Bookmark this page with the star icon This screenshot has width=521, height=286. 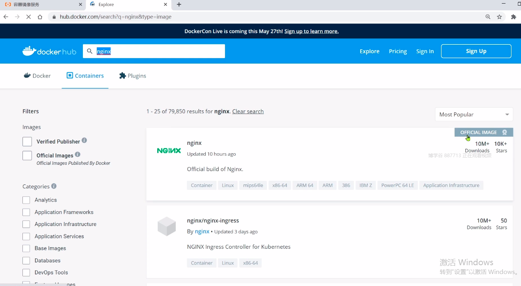point(499,17)
